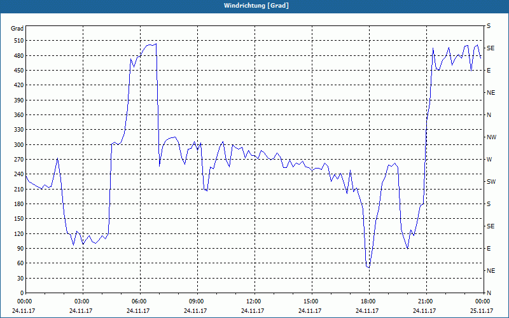Viewport: 509px width, 318px height.
Task: Click the 510 value on the y-axis
Action: pyautogui.click(x=19, y=41)
